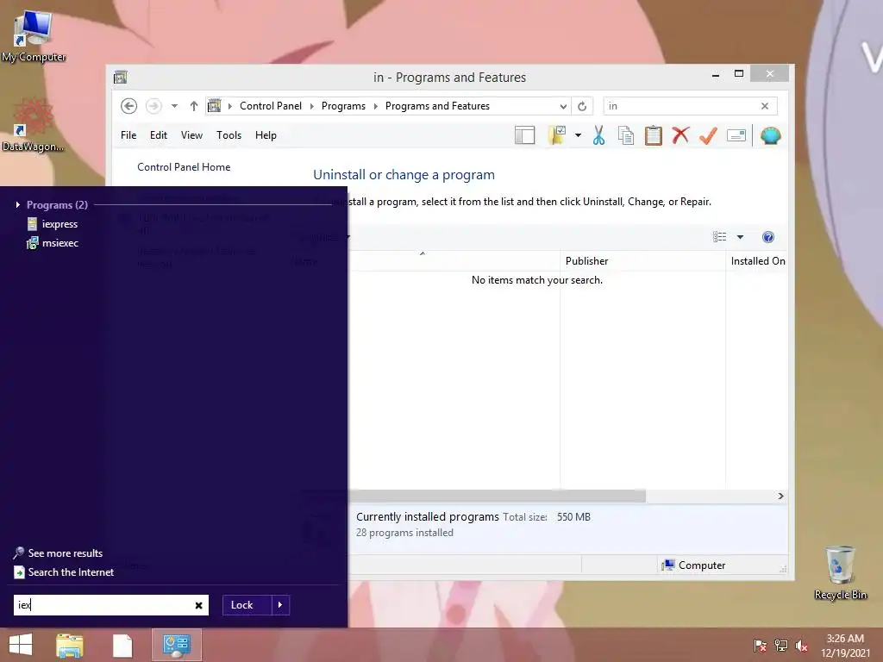This screenshot has width=883, height=662.
Task: Click the Control Panel taskbar button
Action: coord(176,645)
